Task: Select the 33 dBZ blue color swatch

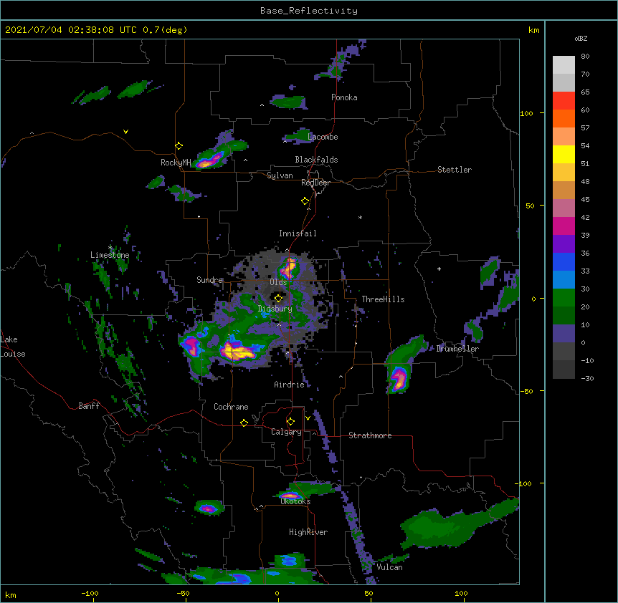Action: coord(564,261)
